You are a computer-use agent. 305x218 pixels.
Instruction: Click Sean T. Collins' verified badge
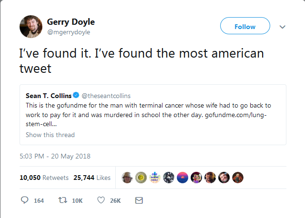point(76,96)
